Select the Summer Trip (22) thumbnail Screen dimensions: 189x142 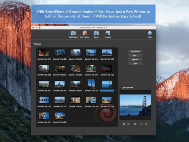pos(60,116)
